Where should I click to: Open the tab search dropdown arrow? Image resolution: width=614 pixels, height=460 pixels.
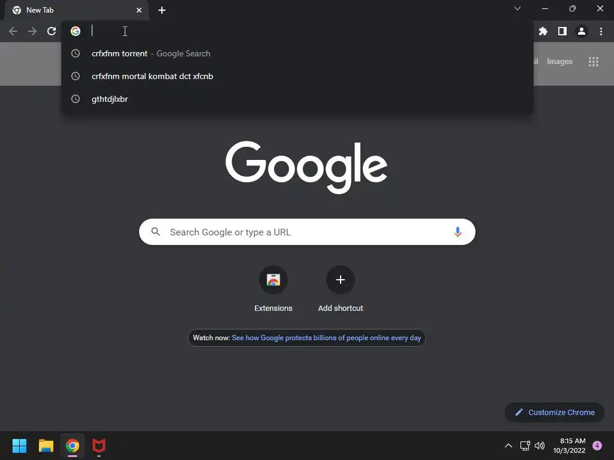[x=517, y=8]
